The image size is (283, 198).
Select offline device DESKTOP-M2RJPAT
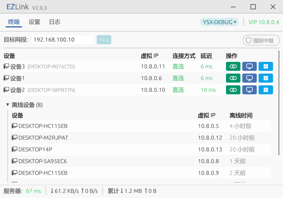pyautogui.click(x=43, y=138)
